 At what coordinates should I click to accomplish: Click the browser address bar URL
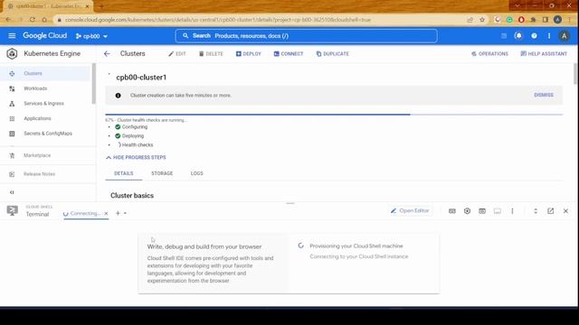point(218,20)
